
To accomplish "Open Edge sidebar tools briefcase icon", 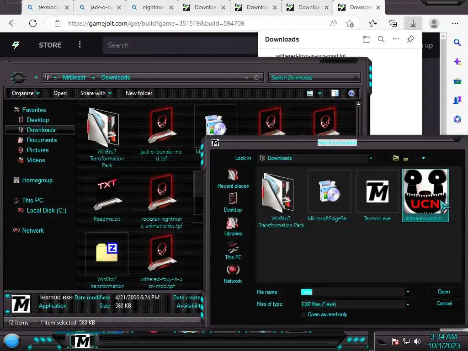I will pyautogui.click(x=457, y=81).
